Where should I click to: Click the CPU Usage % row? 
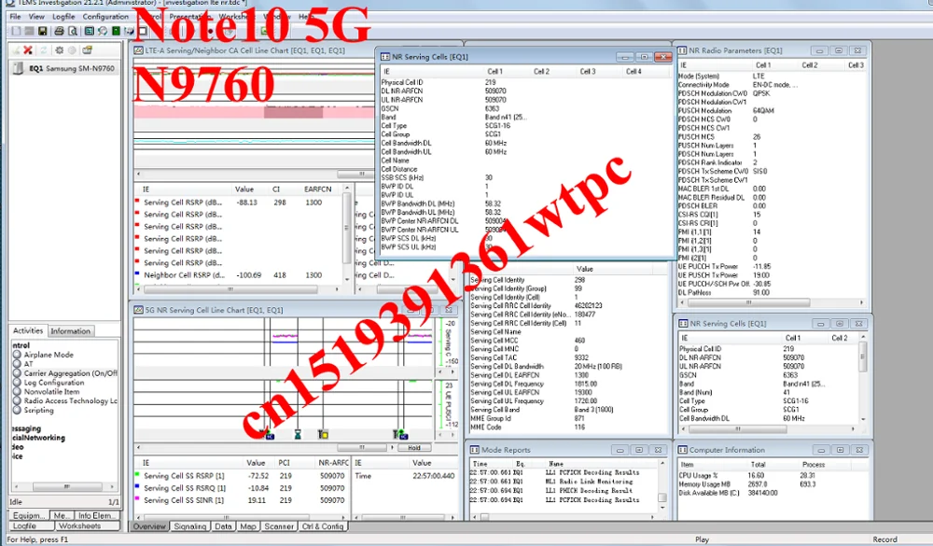772,476
